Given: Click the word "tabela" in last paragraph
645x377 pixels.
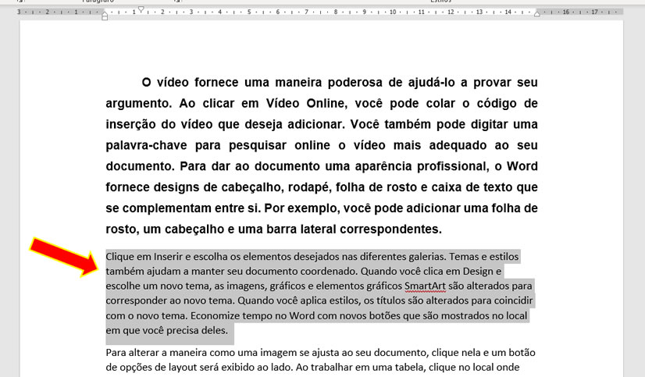Looking at the screenshot, I should [410, 367].
